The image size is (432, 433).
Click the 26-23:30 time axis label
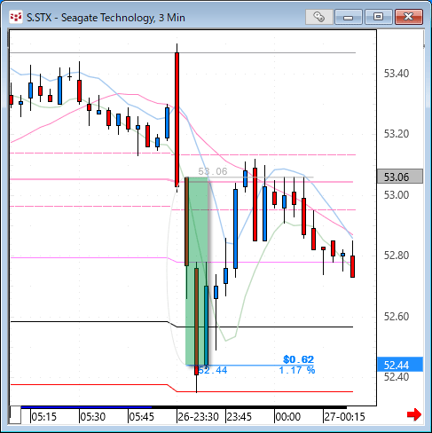(x=198, y=417)
